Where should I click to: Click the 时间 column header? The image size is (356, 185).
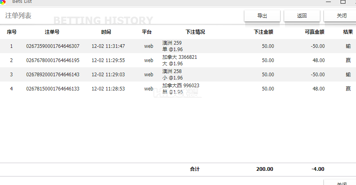click(x=106, y=32)
